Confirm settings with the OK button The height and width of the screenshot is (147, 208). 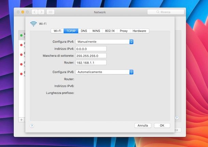[x=162, y=126]
